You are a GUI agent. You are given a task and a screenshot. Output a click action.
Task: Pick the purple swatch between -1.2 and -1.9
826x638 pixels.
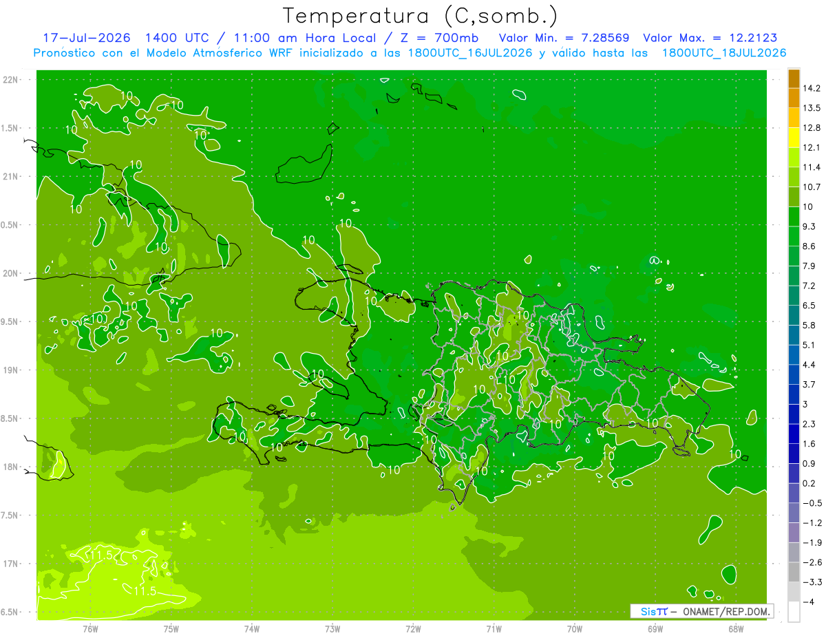click(x=794, y=533)
